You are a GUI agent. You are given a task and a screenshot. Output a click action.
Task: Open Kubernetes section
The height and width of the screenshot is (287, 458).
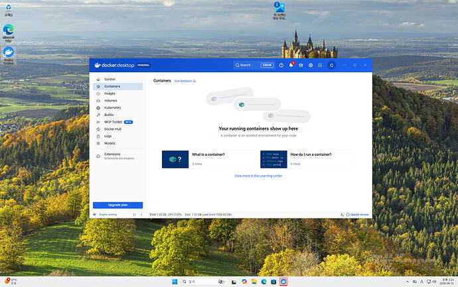click(x=117, y=107)
